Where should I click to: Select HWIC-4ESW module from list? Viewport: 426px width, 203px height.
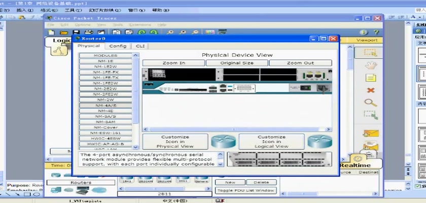(105, 139)
